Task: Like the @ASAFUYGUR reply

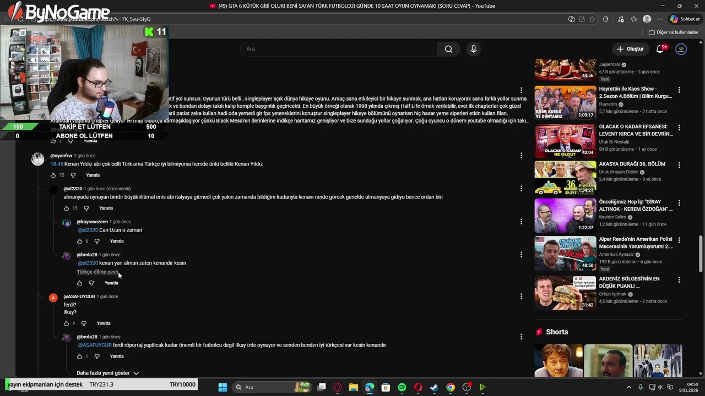Action: (x=67, y=323)
